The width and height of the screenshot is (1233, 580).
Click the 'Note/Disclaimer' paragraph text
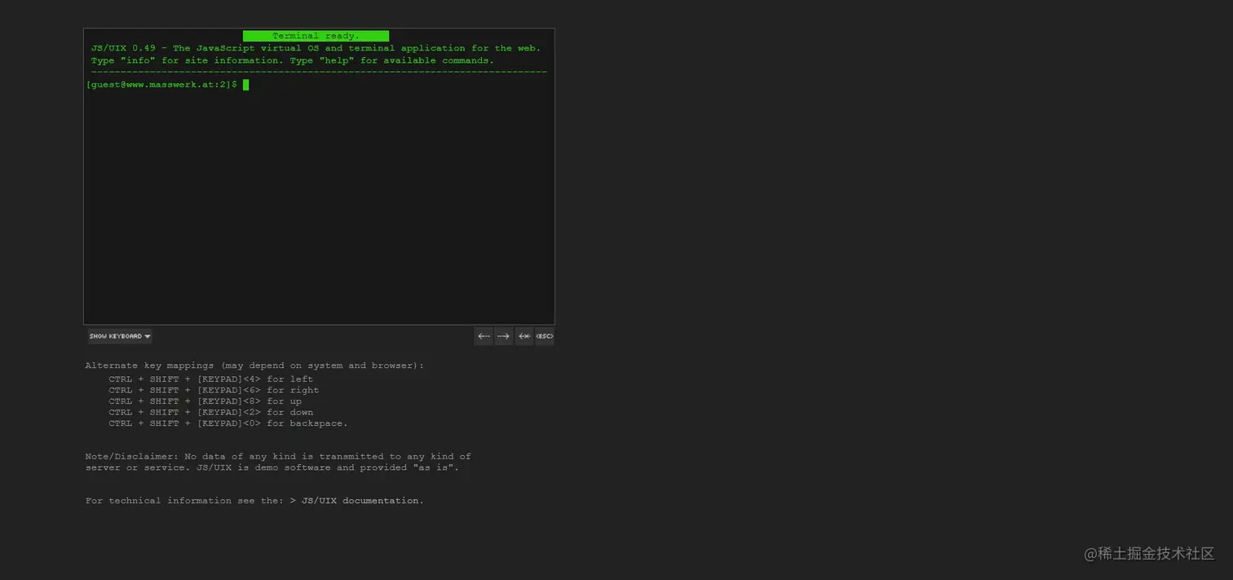click(x=278, y=462)
